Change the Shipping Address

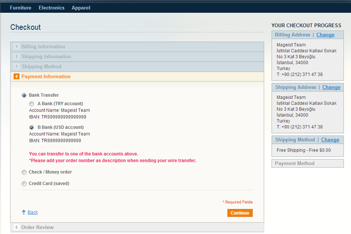coord(331,87)
